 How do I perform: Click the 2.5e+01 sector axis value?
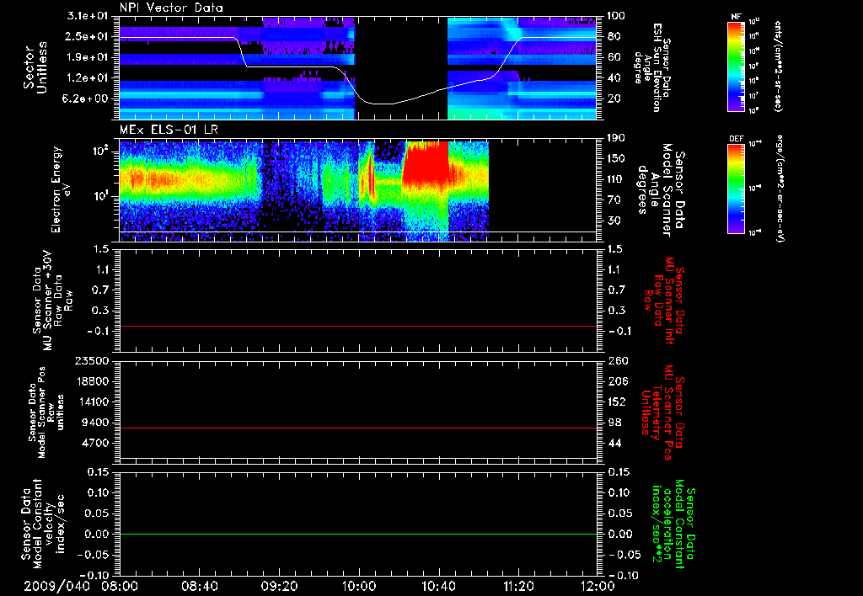tap(88, 37)
